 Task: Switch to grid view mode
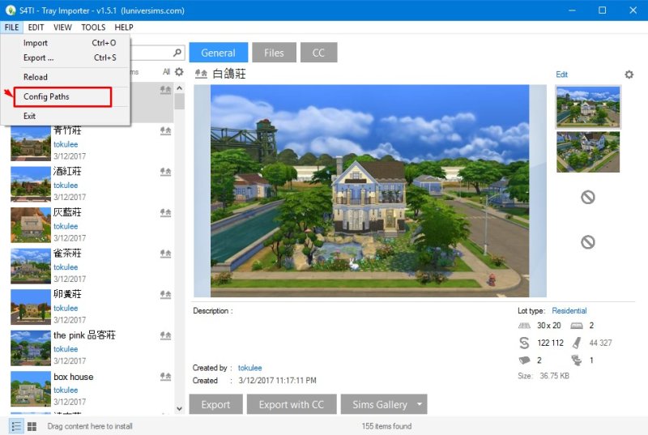click(32, 426)
